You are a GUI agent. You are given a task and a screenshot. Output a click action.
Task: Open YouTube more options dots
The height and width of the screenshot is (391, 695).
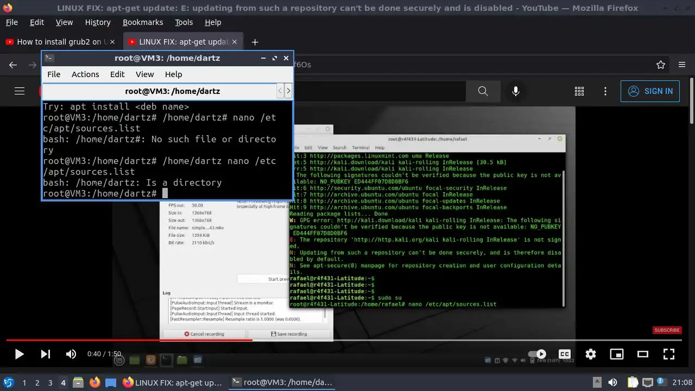[605, 91]
